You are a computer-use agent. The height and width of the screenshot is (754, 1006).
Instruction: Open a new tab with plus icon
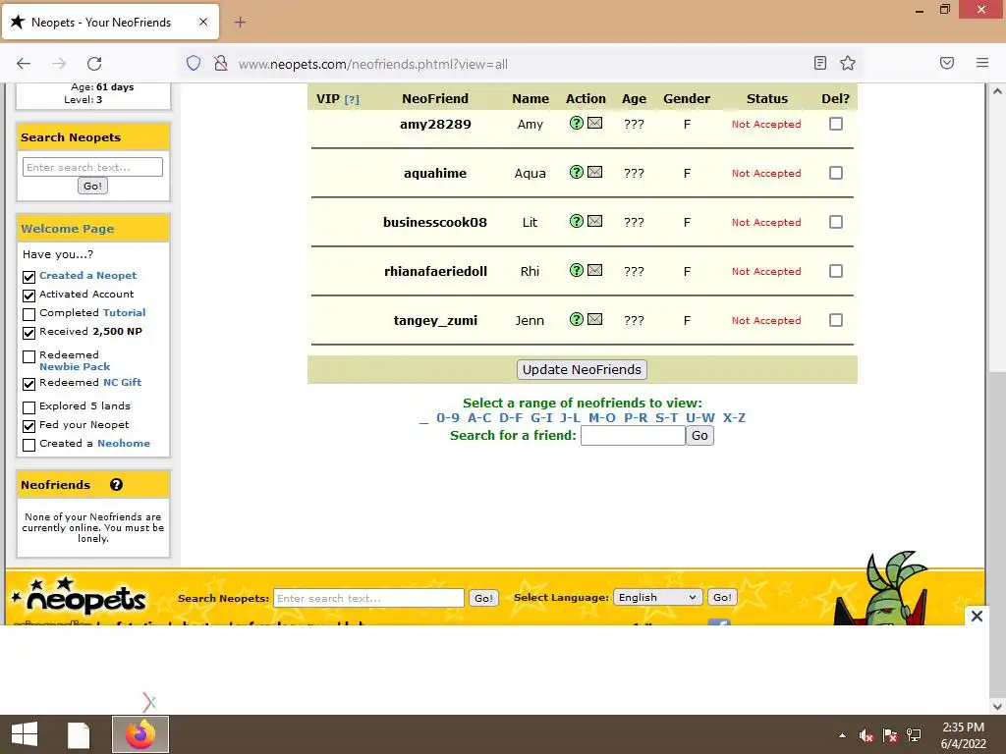tap(240, 23)
